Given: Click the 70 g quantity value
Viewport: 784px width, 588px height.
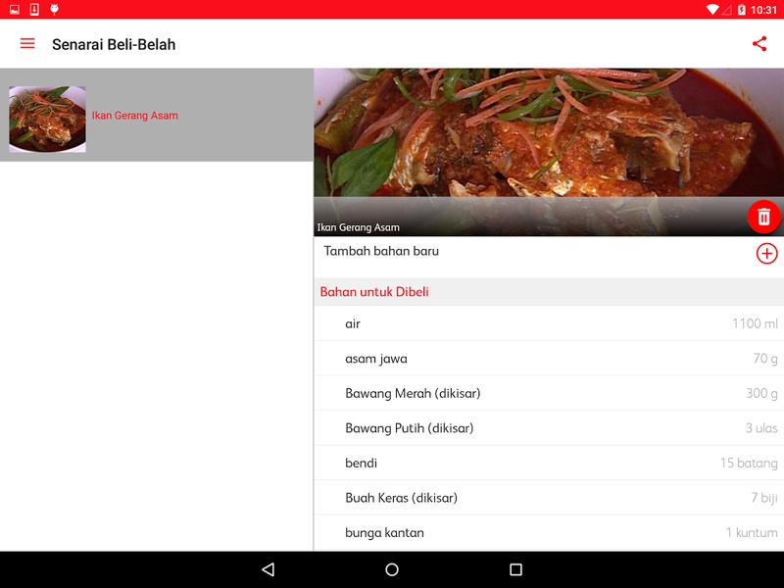Looking at the screenshot, I should click(765, 359).
